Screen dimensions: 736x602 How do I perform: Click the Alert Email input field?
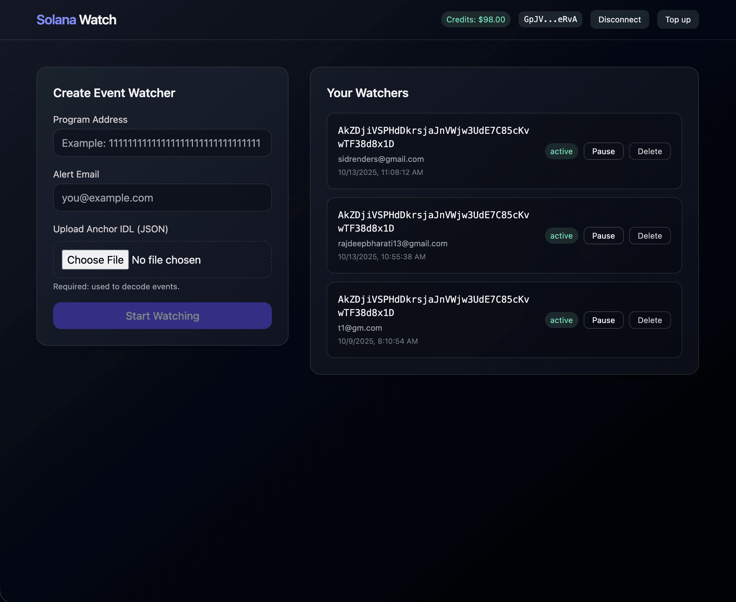point(162,197)
